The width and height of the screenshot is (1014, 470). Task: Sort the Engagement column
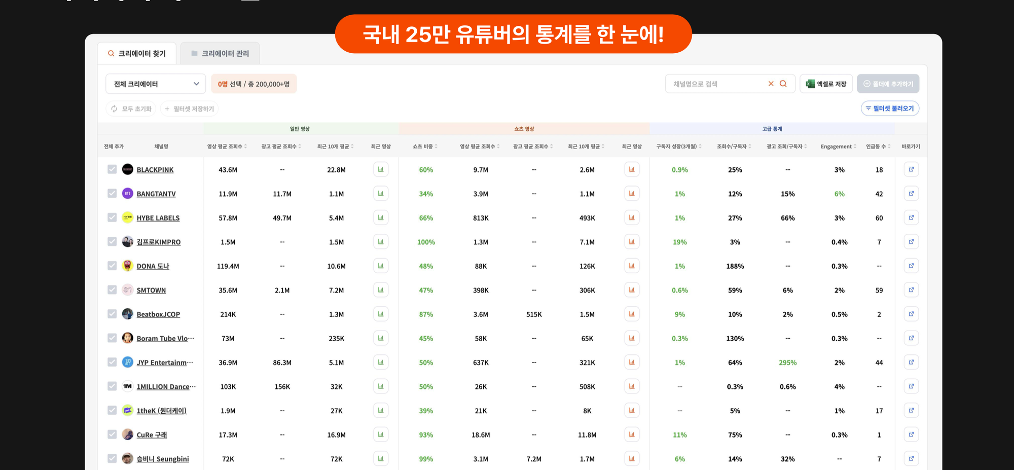coord(838,146)
